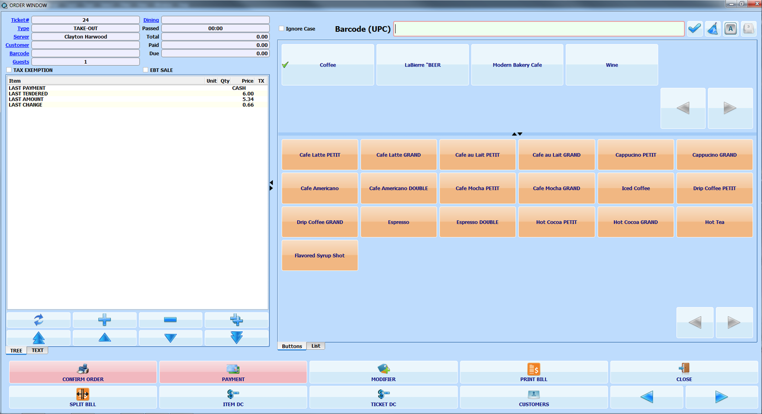Click the refresh arrows icon below item list
This screenshot has width=762, height=414.
[39, 320]
